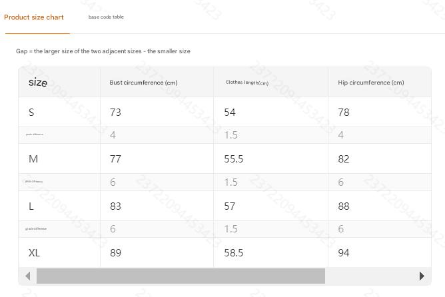The height and width of the screenshot is (297, 445).
Task: Select the Hip circumference (cm) header
Action: tap(370, 83)
